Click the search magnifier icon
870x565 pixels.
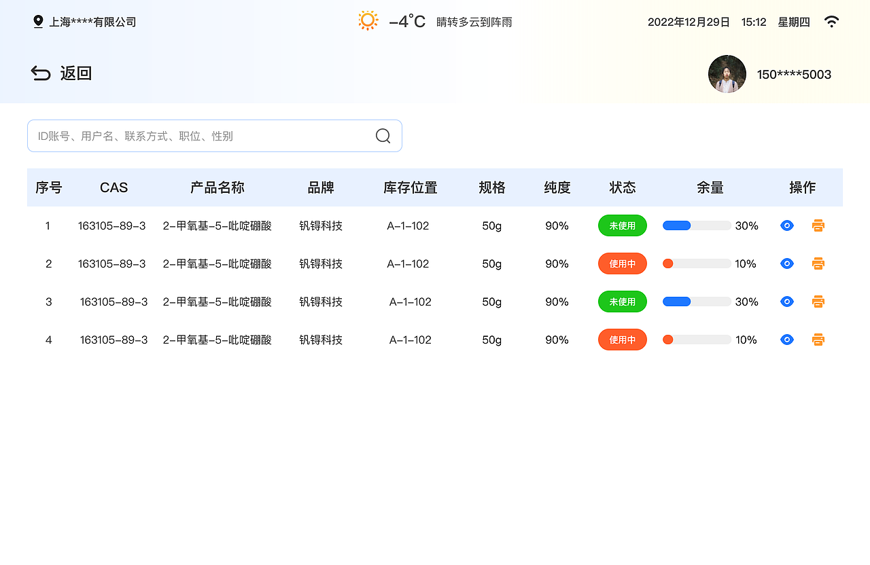coord(382,136)
